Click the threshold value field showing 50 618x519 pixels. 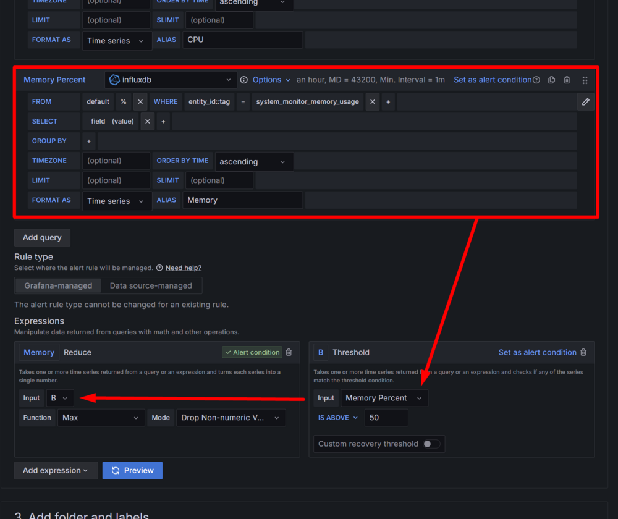pos(386,418)
